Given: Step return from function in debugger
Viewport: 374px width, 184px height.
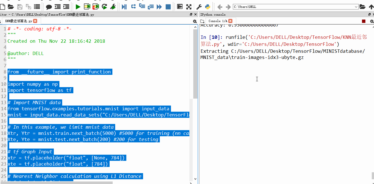Looking at the screenshot, I should (x=151, y=7).
